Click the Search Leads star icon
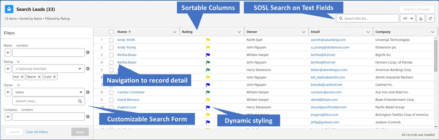This screenshot has width=439, height=140. [9, 9]
